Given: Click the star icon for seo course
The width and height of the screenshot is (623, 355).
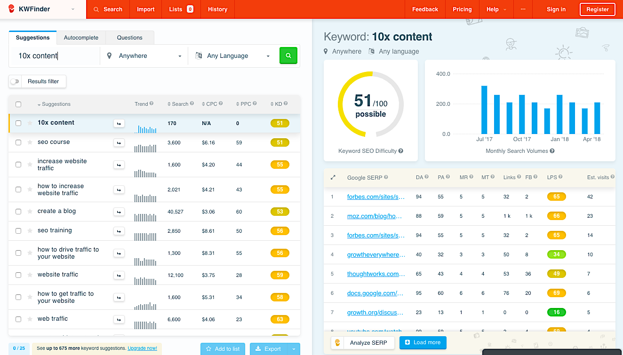Looking at the screenshot, I should [30, 142].
